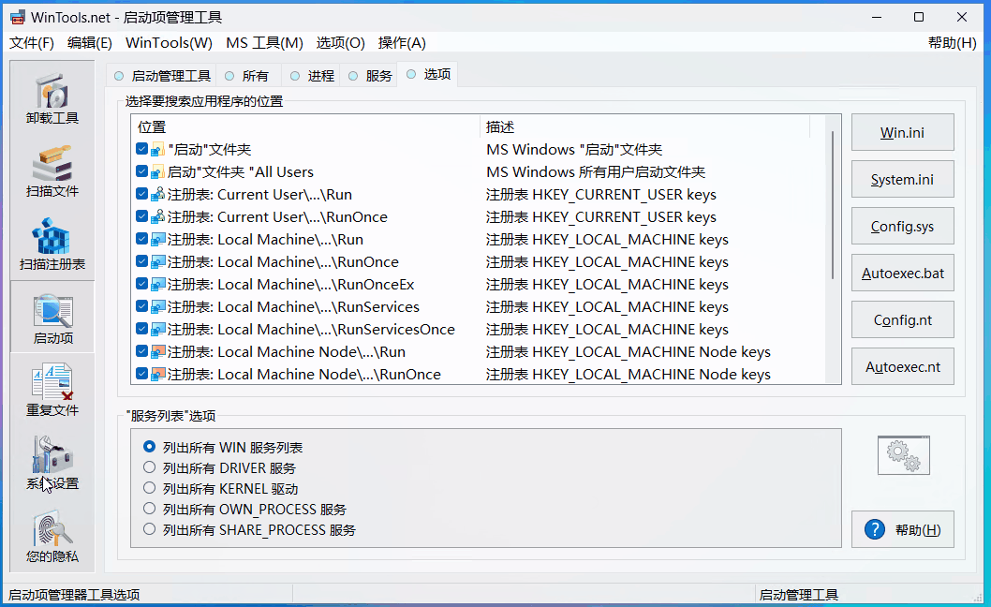Click the "启动"文件夹 row folder icon
The height and width of the screenshot is (607, 991).
158,150
